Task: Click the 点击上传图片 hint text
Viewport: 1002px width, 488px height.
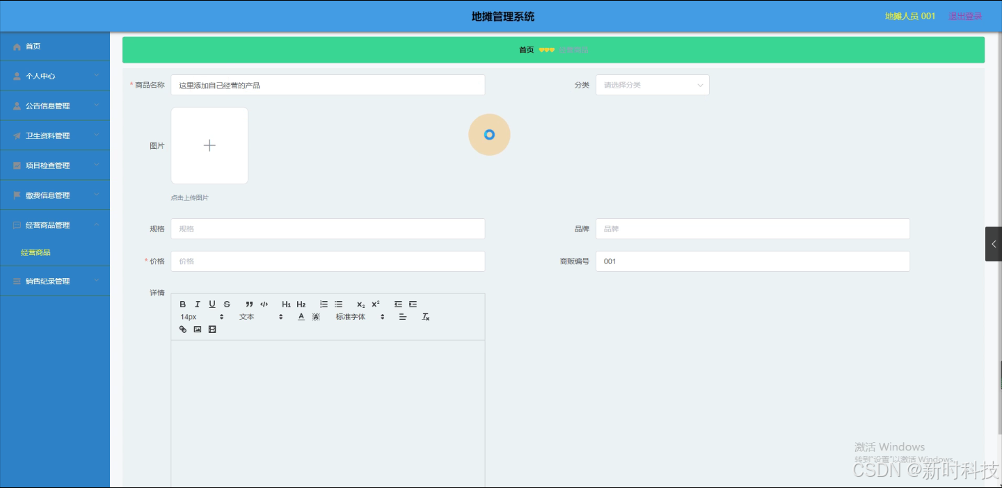Action: (189, 197)
